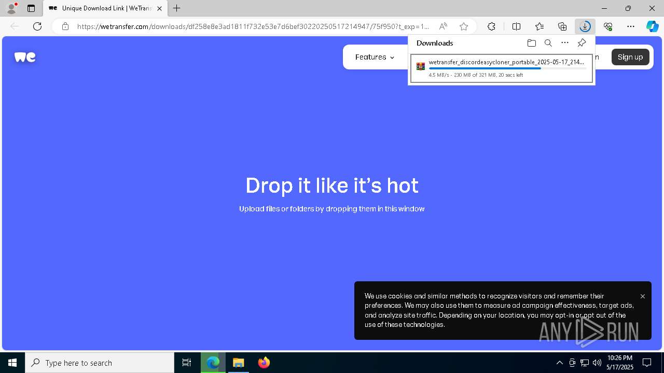Open Edge Settings and more menu
The height and width of the screenshot is (373, 664).
pos(631,26)
